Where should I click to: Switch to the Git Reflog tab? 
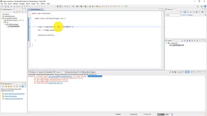tap(82, 72)
